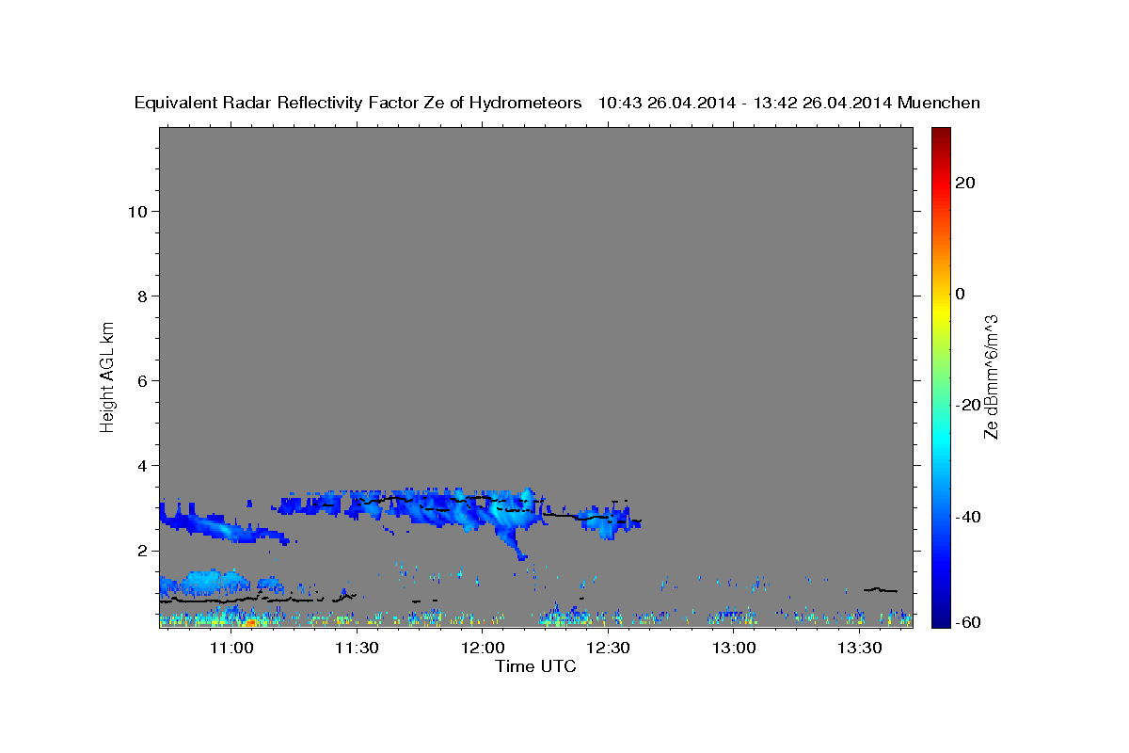Click the colorbar value -60
1129x753 pixels.
click(x=968, y=622)
